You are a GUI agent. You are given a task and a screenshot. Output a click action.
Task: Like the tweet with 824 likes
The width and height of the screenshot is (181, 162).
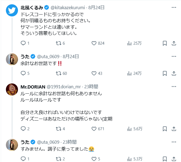(x=94, y=43)
